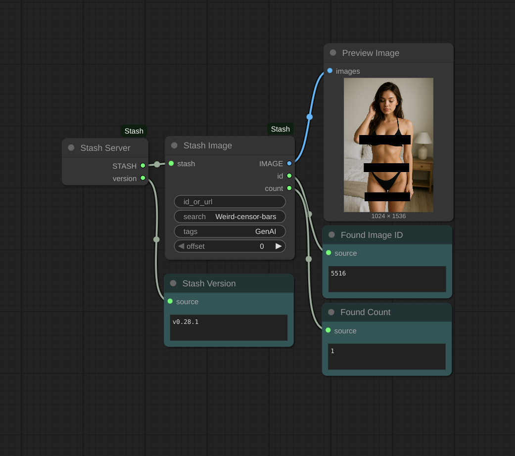515x456 pixels.
Task: Click the STASH output socket on Stash Server
Action: tap(143, 166)
